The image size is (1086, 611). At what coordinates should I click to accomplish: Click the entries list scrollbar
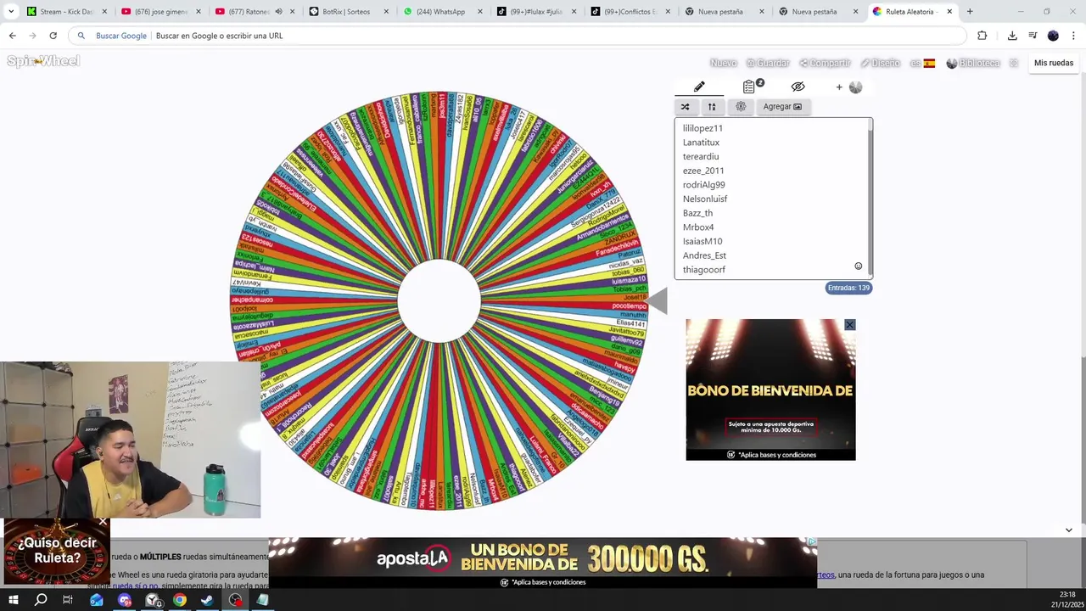click(x=870, y=198)
